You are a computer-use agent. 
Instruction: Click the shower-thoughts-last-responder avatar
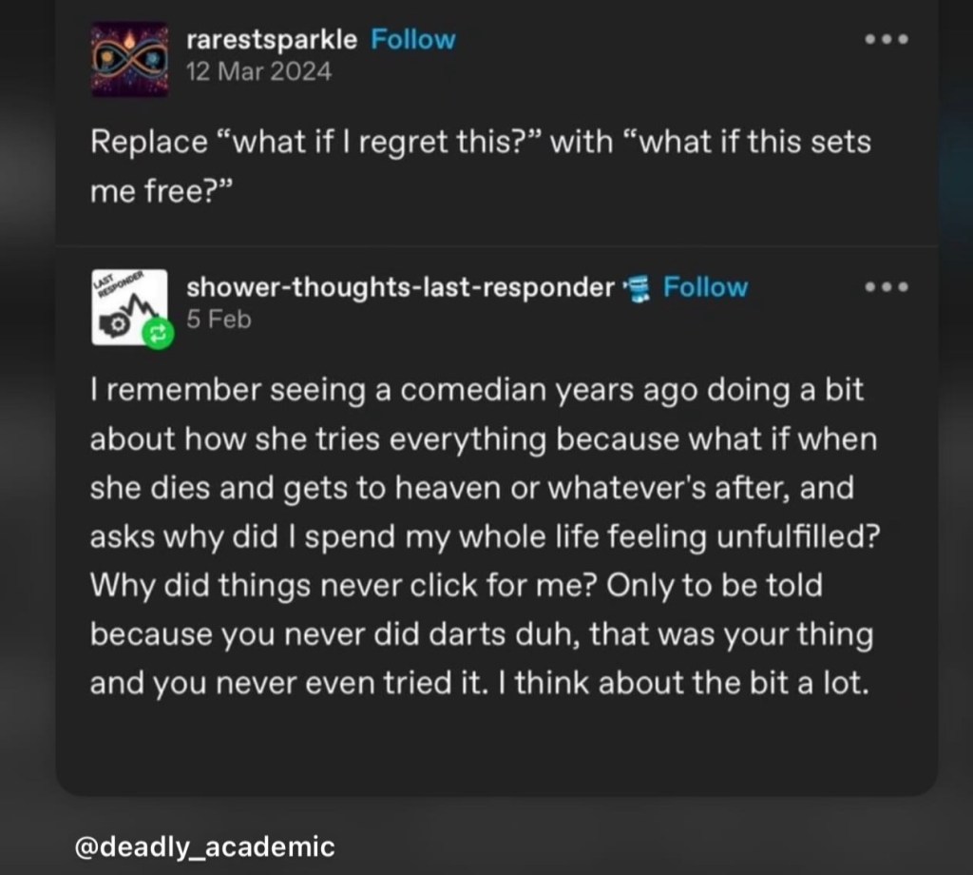tap(125, 303)
